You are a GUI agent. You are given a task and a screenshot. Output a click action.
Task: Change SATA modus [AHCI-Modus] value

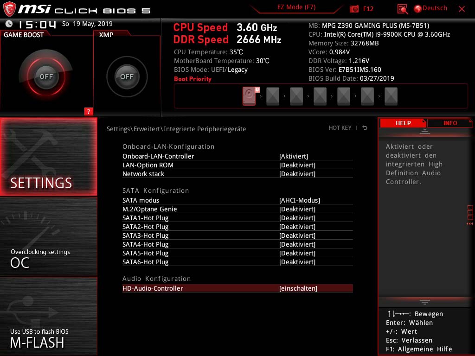300,200
